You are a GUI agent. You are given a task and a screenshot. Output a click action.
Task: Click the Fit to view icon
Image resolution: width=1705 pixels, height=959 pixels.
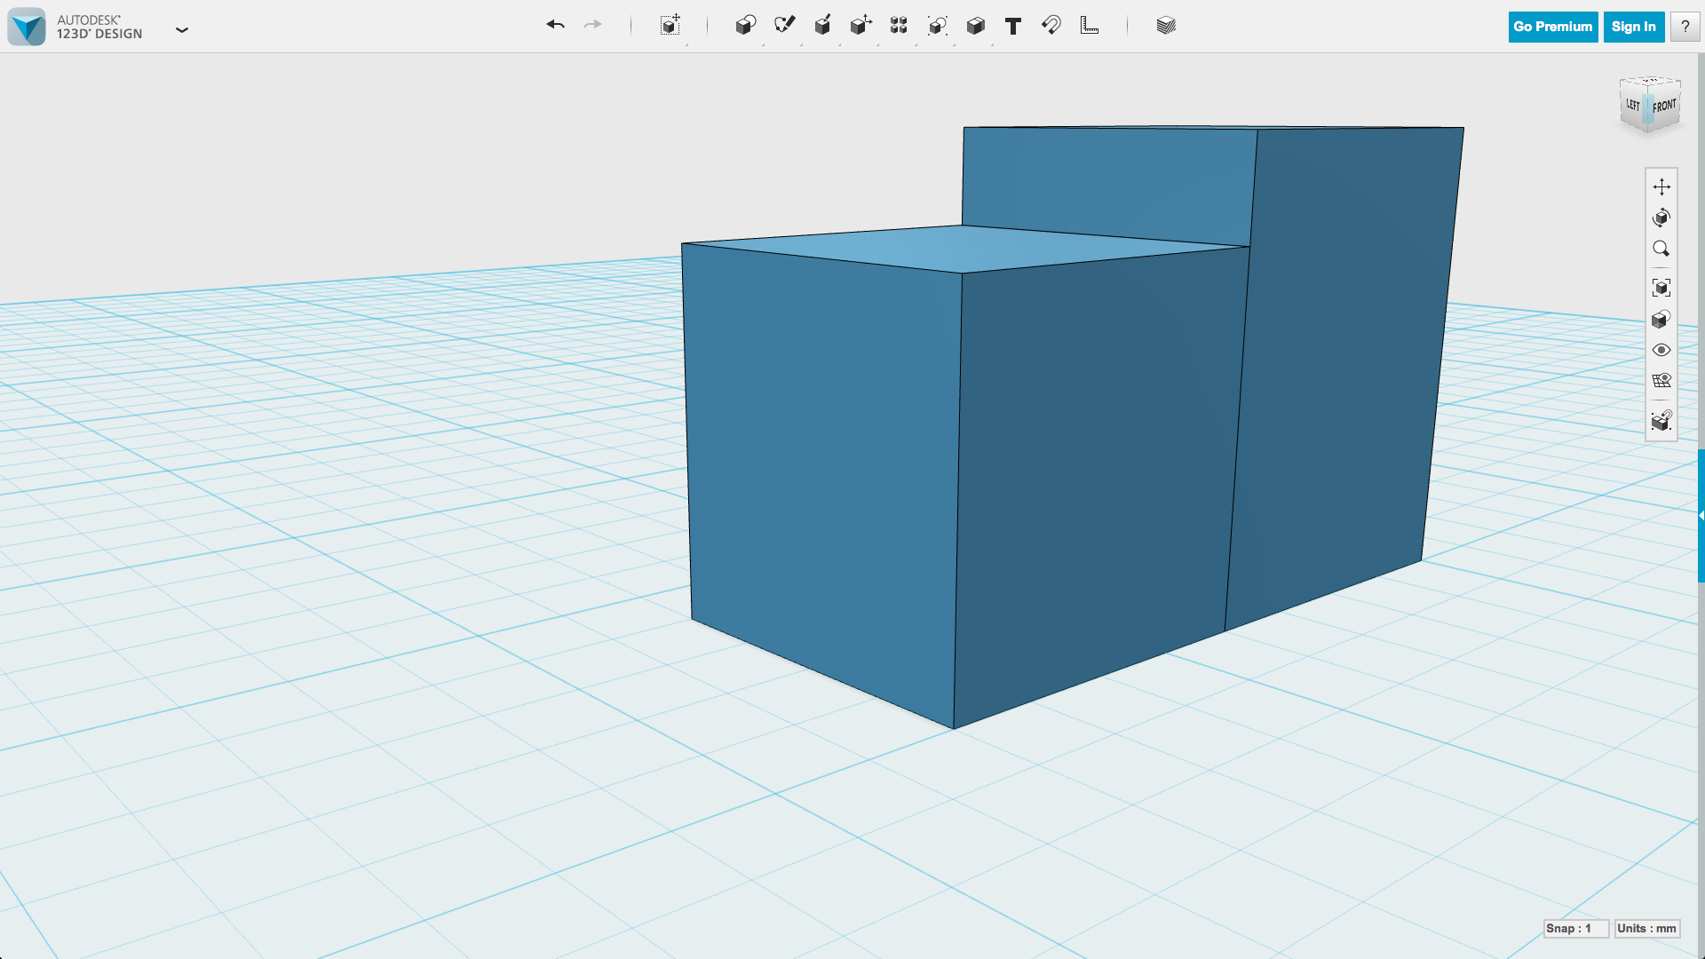[1661, 288]
